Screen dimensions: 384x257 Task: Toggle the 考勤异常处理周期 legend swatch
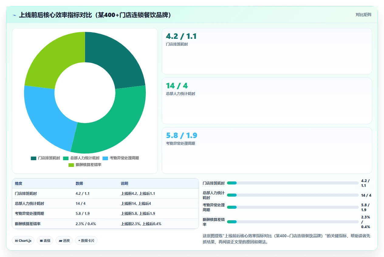[105, 158]
